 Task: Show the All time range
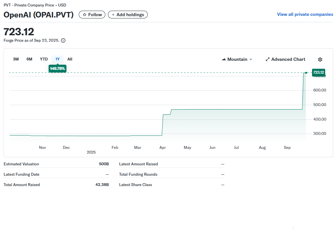tap(70, 59)
